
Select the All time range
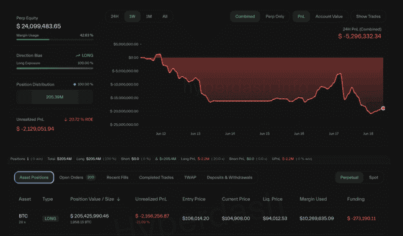point(165,17)
